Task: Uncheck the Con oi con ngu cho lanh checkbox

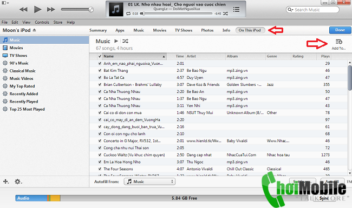Action: [100, 133]
